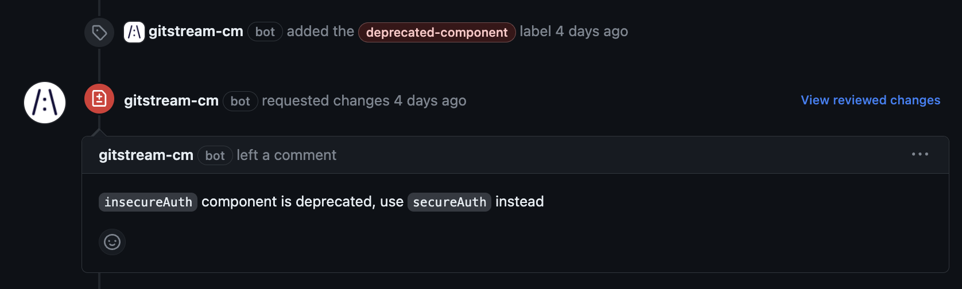The height and width of the screenshot is (289, 962).
Task: Click the label event '4 days ago' timestamp
Action: (591, 32)
